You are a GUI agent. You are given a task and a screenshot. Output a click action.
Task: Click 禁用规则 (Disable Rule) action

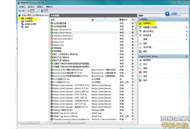click(x=147, y=60)
